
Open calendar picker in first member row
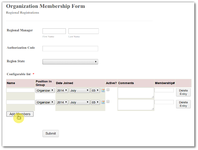[103, 90]
